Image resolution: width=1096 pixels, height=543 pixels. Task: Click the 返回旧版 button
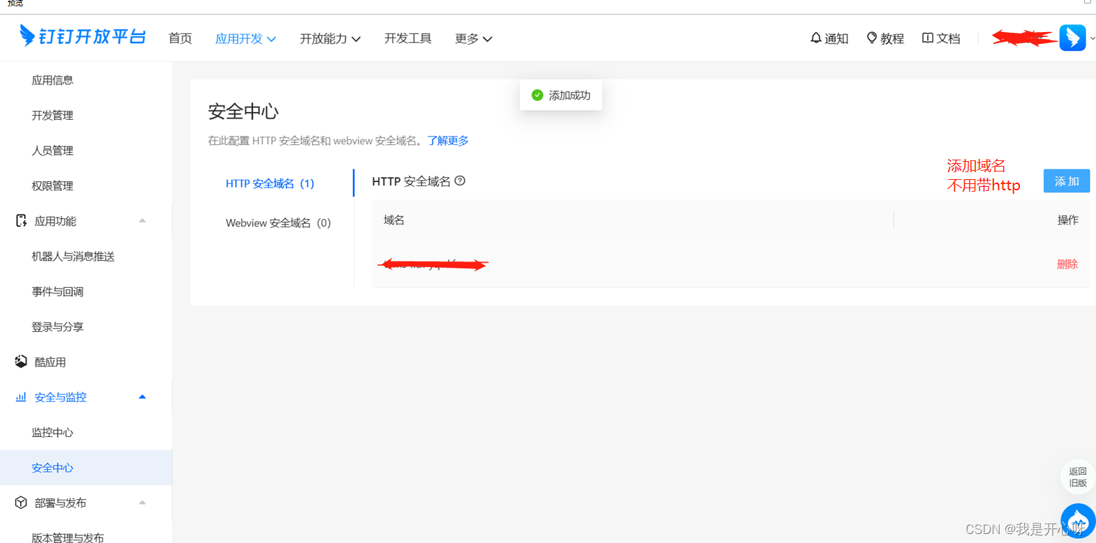click(x=1078, y=477)
